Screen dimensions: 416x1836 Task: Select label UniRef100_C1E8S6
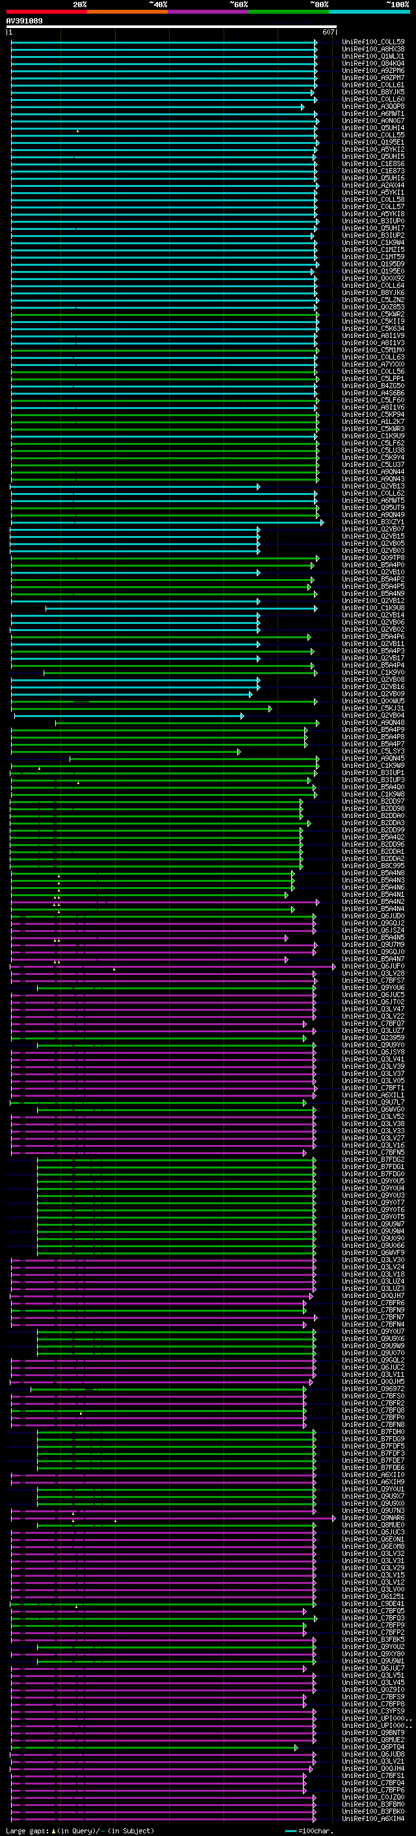pyautogui.click(x=373, y=164)
